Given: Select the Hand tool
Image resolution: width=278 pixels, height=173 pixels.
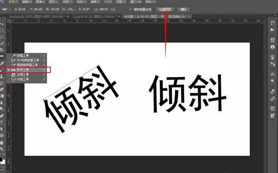Looking at the screenshot, I should click(2, 142).
